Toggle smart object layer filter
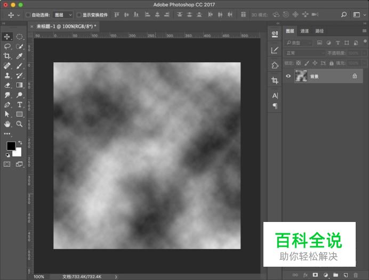Image resolution: width=369 pixels, height=280 pixels. coord(356,43)
